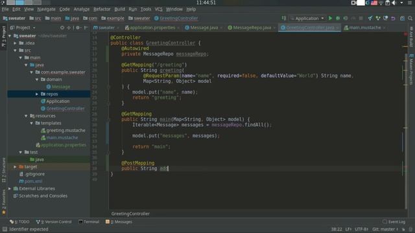Expand External Libraries node
This screenshot has width=415, height=233.
(10, 188)
